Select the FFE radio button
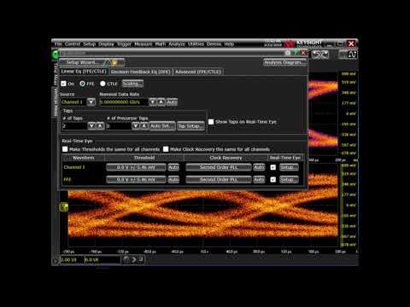 [x=82, y=84]
